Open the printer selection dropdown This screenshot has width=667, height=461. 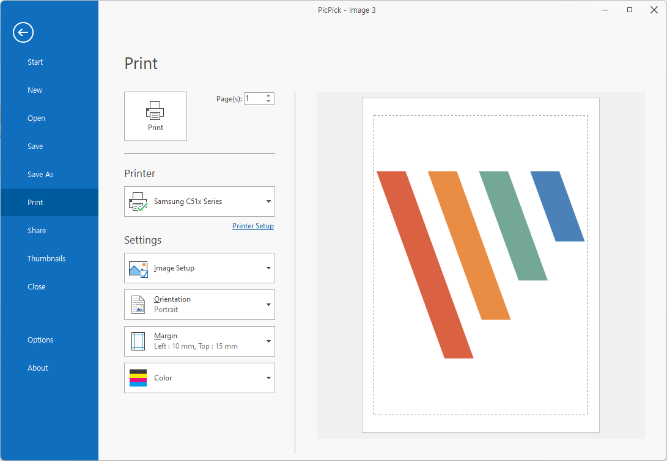268,201
